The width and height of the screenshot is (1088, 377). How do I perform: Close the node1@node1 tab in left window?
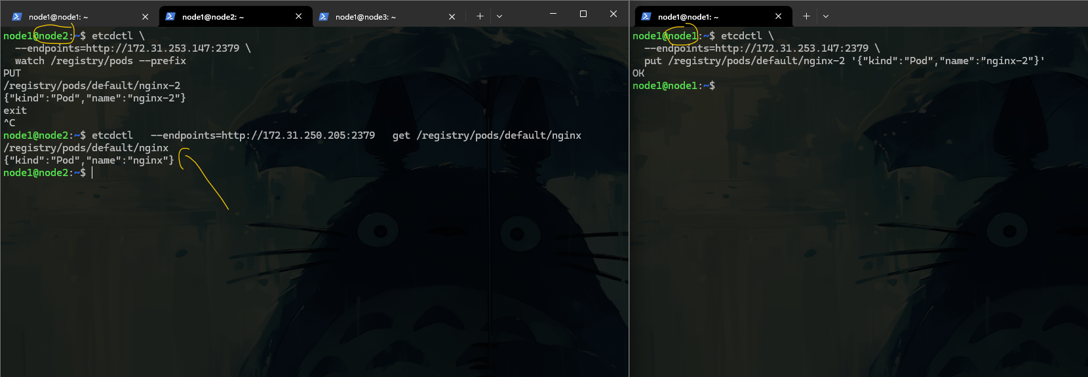point(145,17)
